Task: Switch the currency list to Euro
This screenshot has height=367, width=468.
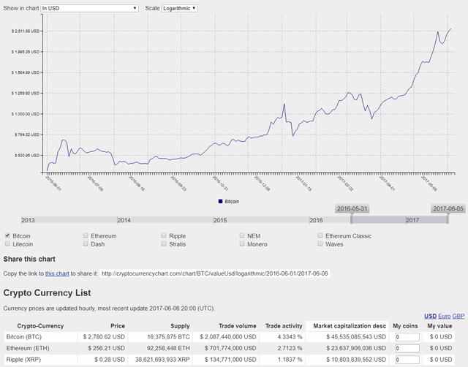Action: pyautogui.click(x=444, y=316)
